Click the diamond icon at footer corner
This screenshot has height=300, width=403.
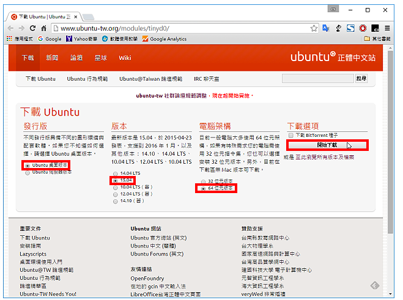tap(375, 285)
